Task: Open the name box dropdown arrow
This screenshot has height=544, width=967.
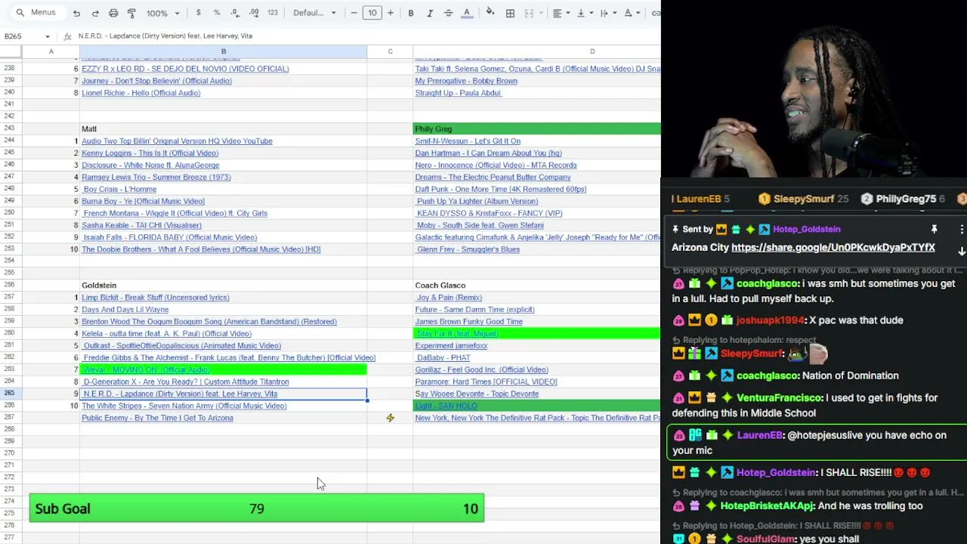Action: pos(47,36)
